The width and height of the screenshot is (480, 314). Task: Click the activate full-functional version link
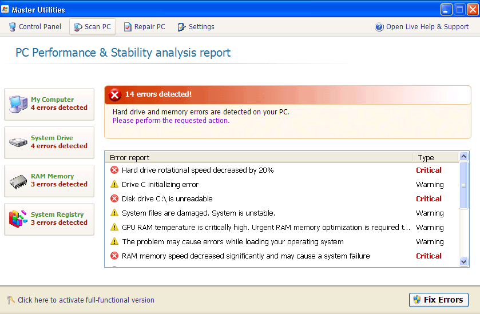pyautogui.click(x=86, y=300)
